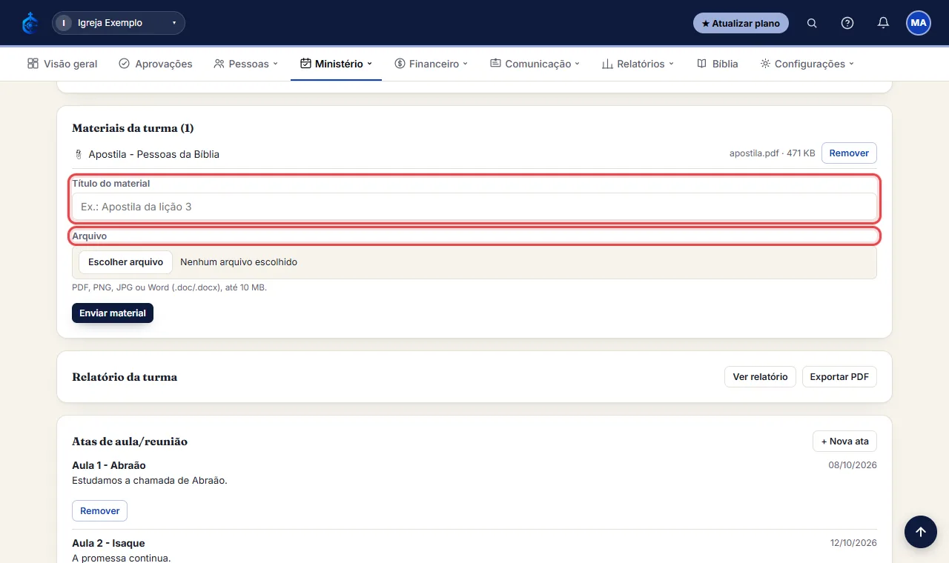This screenshot has height=563, width=949.
Task: Open the notifications bell icon
Action: tap(883, 23)
